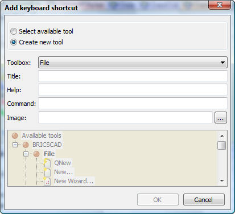Select the BRICSCAD tree label
This screenshot has width=235, height=214.
click(47, 145)
